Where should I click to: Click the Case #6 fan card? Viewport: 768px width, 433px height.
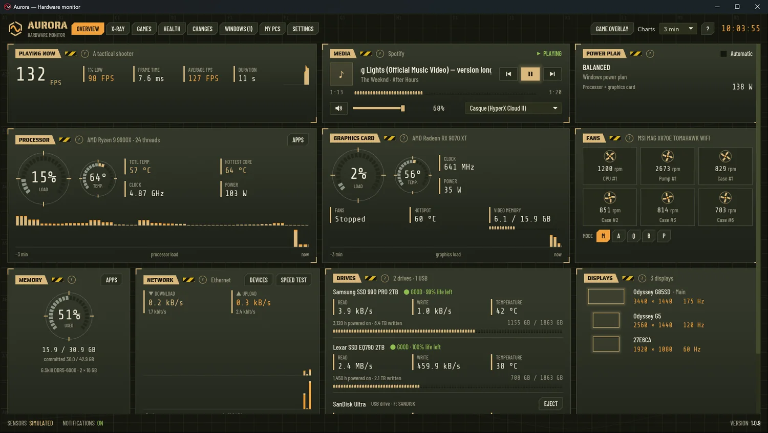[x=726, y=207]
